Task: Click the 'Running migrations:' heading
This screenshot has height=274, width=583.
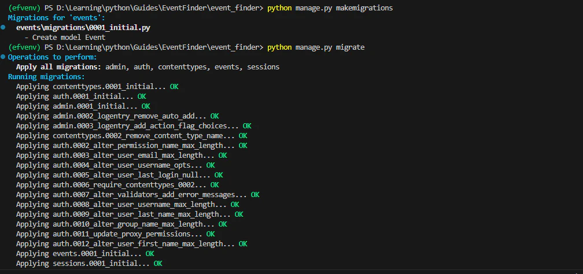Action: (46, 77)
